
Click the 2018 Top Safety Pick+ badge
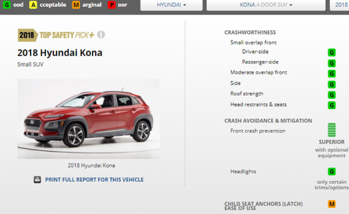(x=56, y=35)
